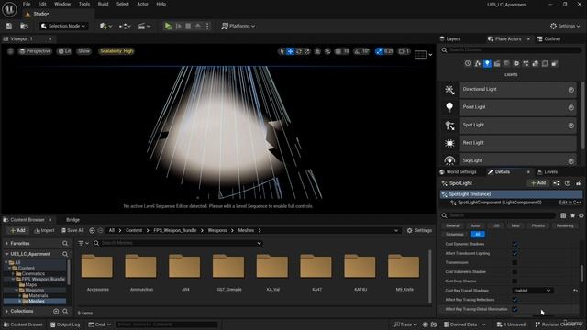
Task: Click the green Play button in toolbar
Action: point(168,26)
